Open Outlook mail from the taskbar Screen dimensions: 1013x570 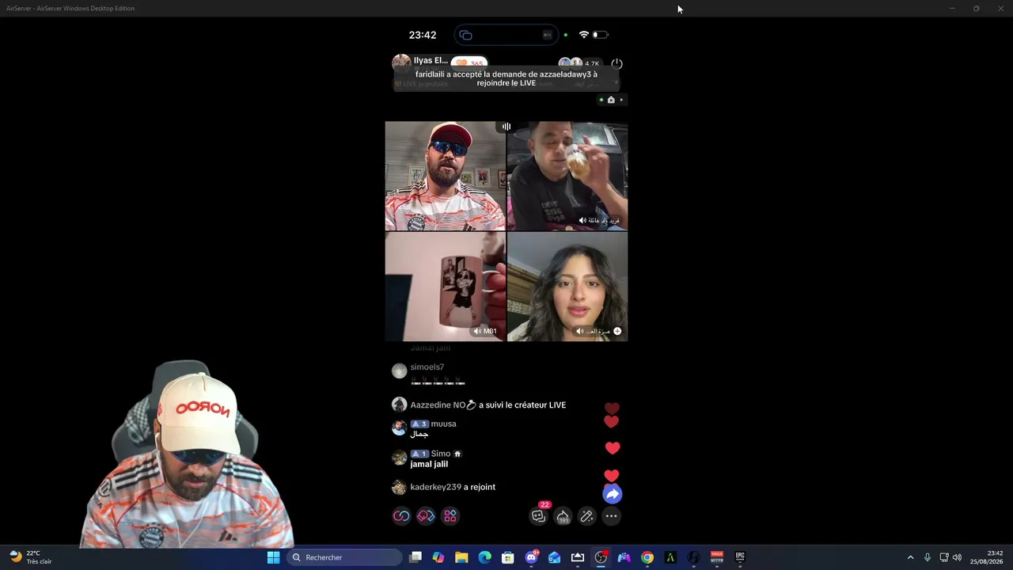tap(555, 557)
